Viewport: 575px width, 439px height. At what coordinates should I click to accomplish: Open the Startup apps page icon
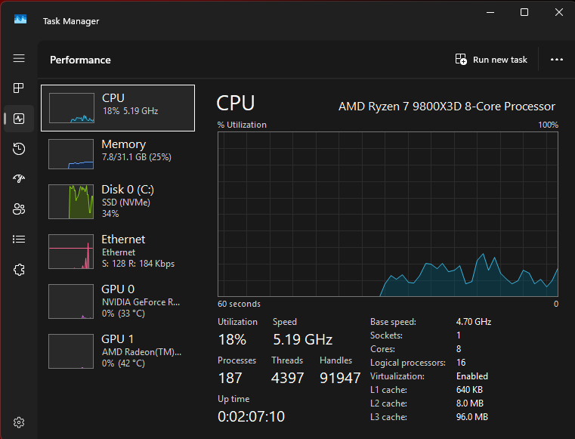pos(19,178)
